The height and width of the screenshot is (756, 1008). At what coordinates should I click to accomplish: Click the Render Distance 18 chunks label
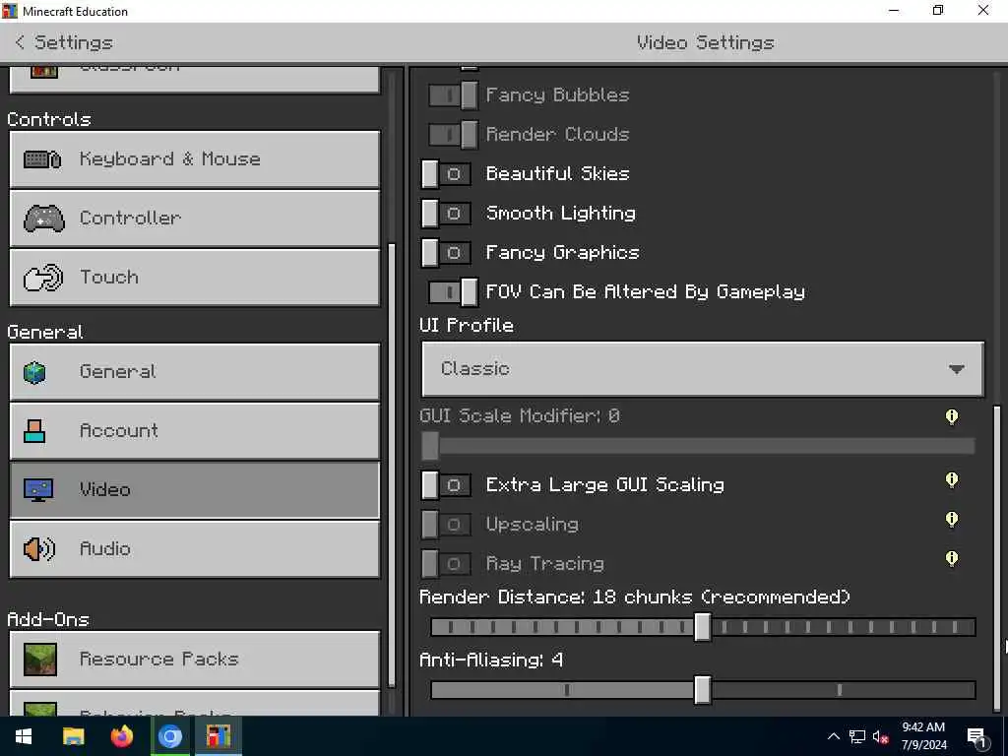[x=635, y=598]
